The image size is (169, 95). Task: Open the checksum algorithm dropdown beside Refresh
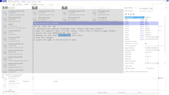click(x=153, y=78)
